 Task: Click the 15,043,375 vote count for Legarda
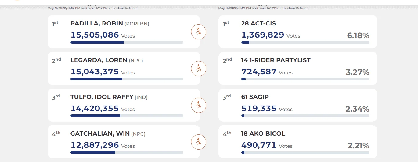pos(95,72)
